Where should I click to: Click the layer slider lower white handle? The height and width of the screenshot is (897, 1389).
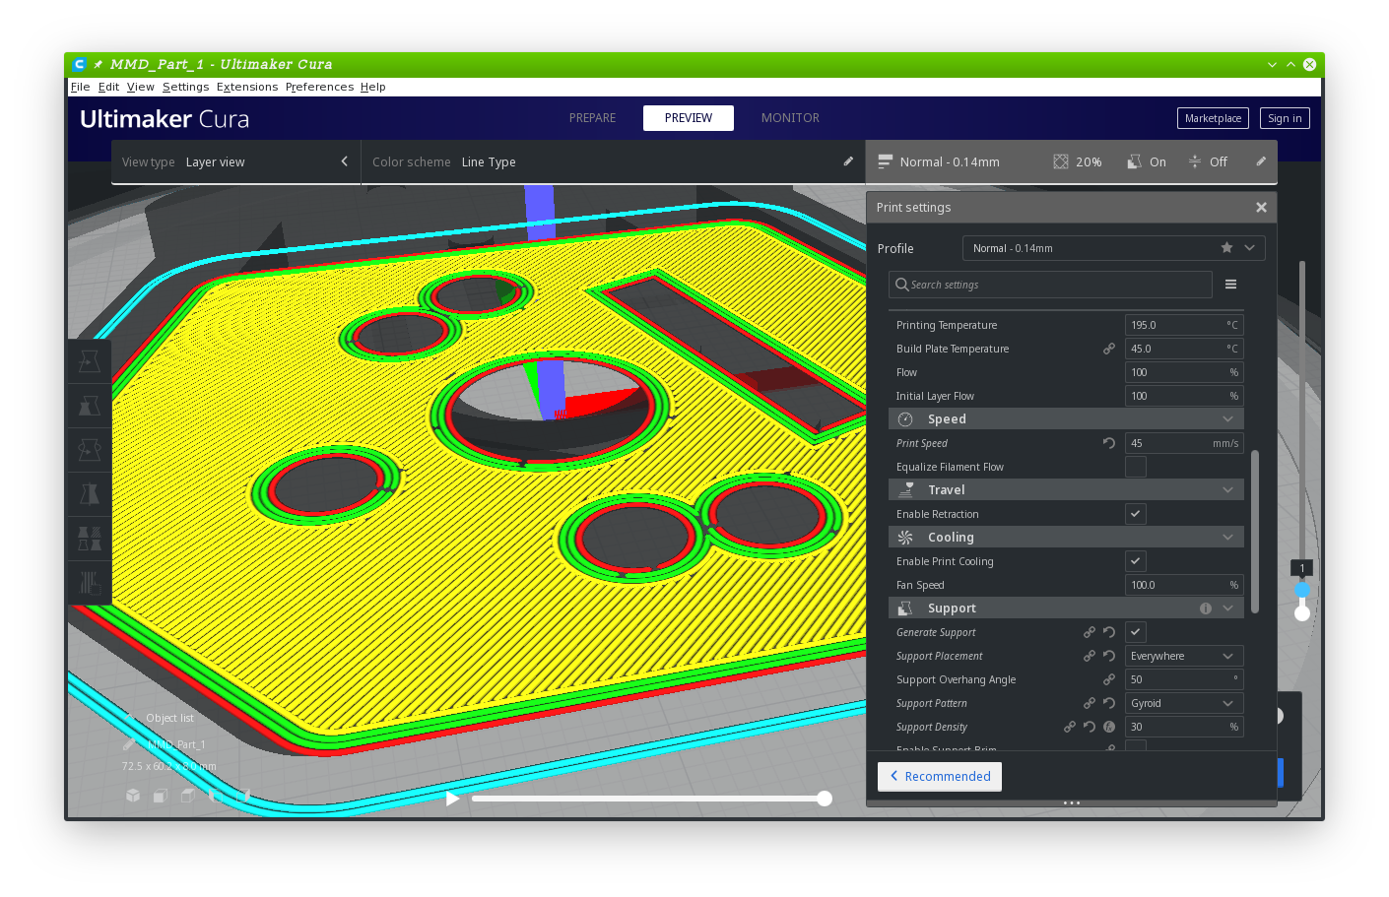[x=1302, y=613]
